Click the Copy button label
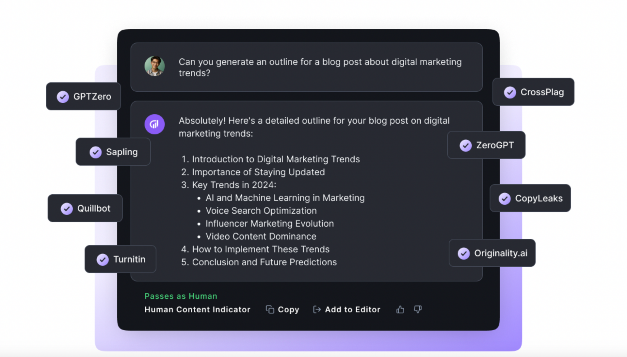Viewport: 627px width, 357px height. coord(288,310)
